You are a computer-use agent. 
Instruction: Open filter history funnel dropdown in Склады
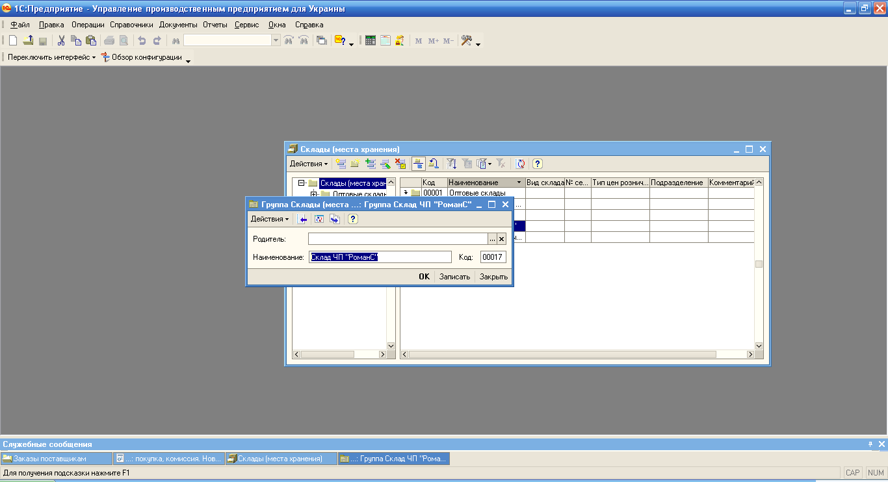point(484,164)
